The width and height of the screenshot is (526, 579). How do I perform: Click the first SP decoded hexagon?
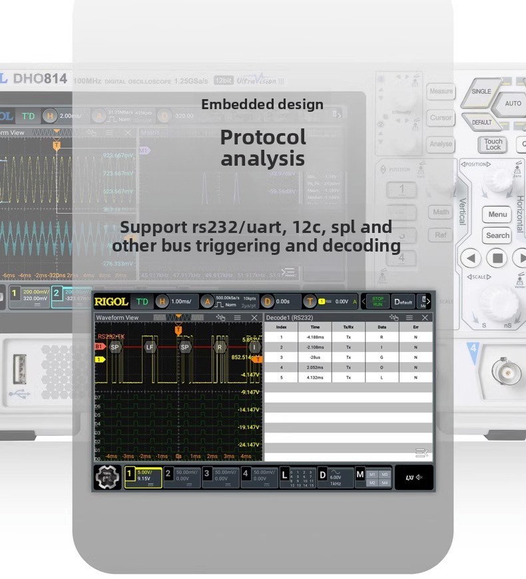115,347
